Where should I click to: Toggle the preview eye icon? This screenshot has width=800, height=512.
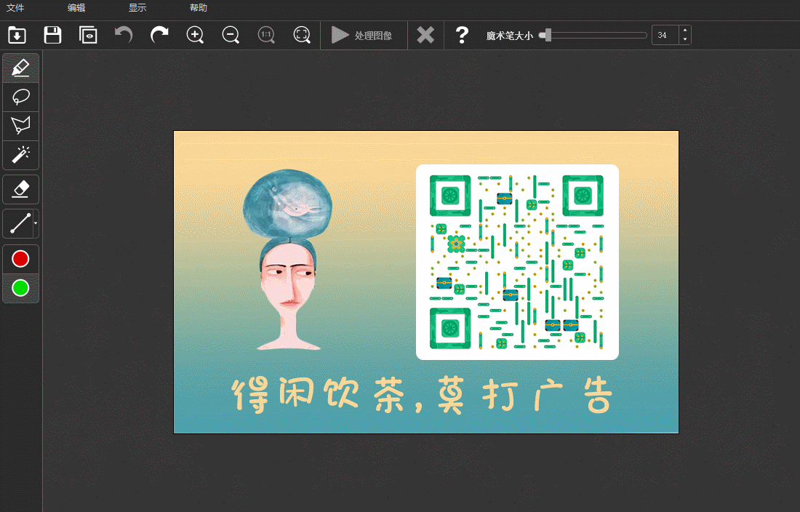pos(88,35)
